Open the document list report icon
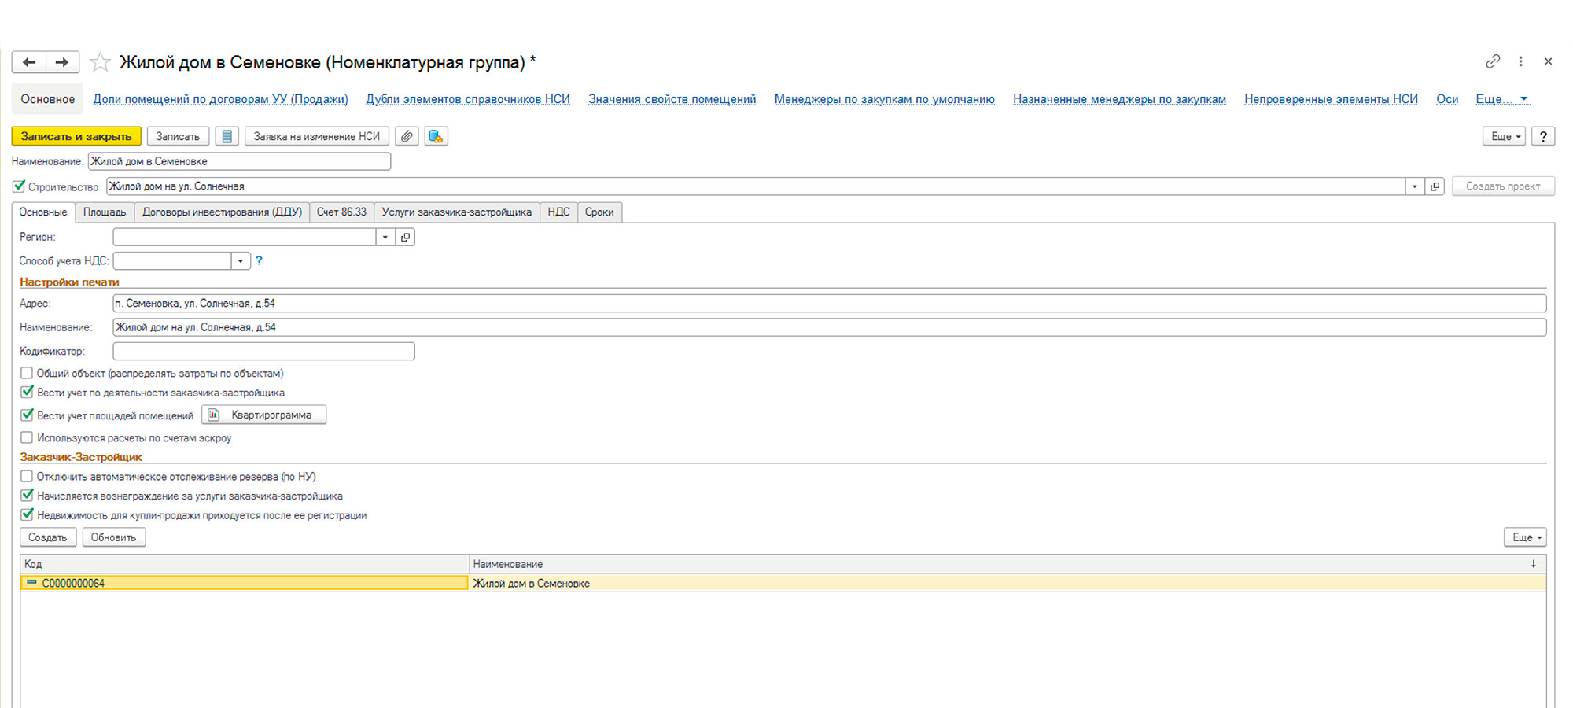1573x708 pixels. (x=227, y=136)
